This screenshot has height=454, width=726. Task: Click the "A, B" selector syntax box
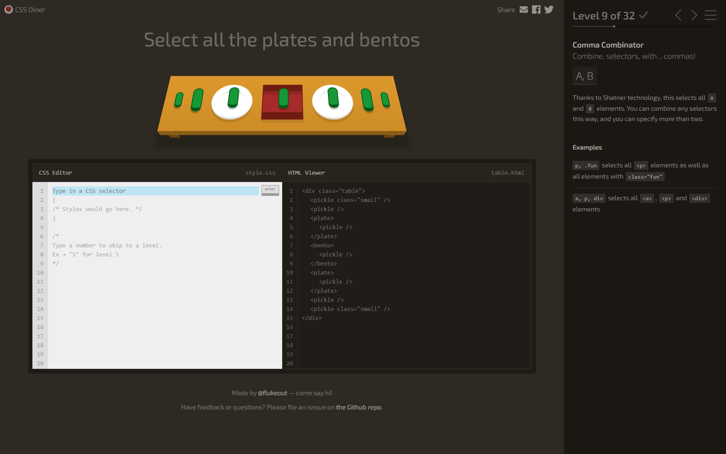point(584,76)
